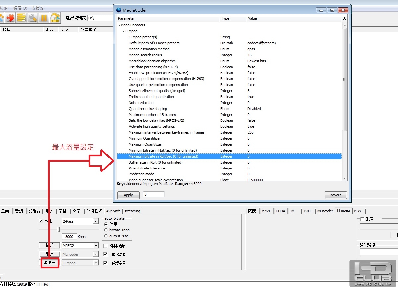Select the output_size radio button
Image resolution: width=398 pixels, height=289 pixels.
click(x=106, y=236)
